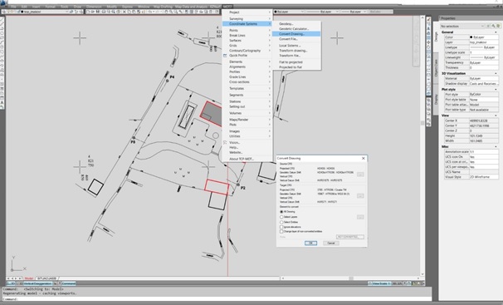Image resolution: width=503 pixels, height=305 pixels.
Task: Click the Quick Select icon in Properties panel
Action: (x=498, y=26)
